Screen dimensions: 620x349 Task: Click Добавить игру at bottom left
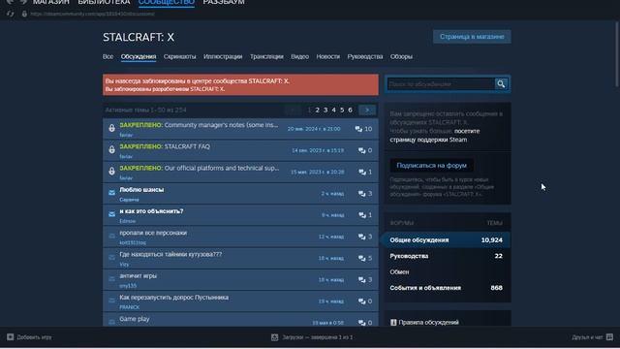pos(29,337)
